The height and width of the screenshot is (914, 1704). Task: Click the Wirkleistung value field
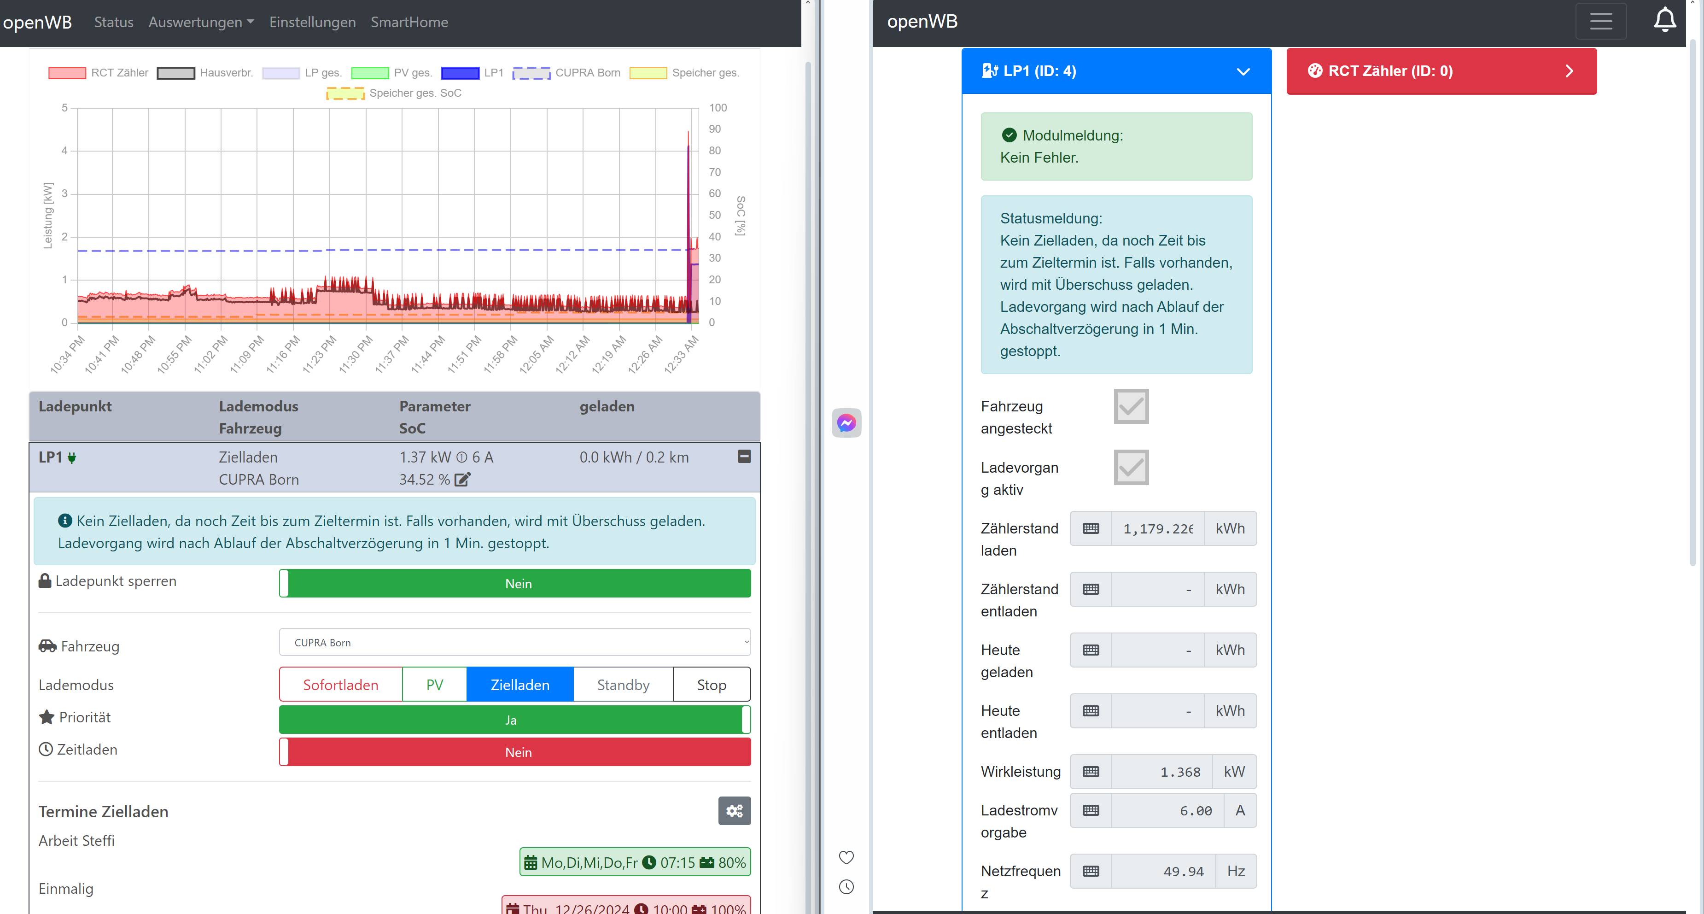coord(1161,772)
